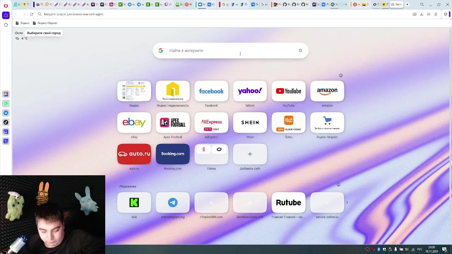Open a new tab with plus button
The width and height of the screenshot is (452, 254).
[x=407, y=4]
